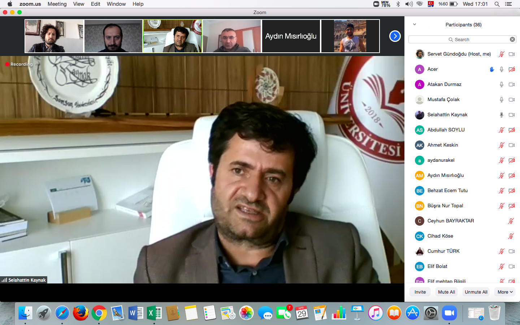Screen dimensions: 520x325
Task: Open Keynote from the Dock
Action: (357, 313)
